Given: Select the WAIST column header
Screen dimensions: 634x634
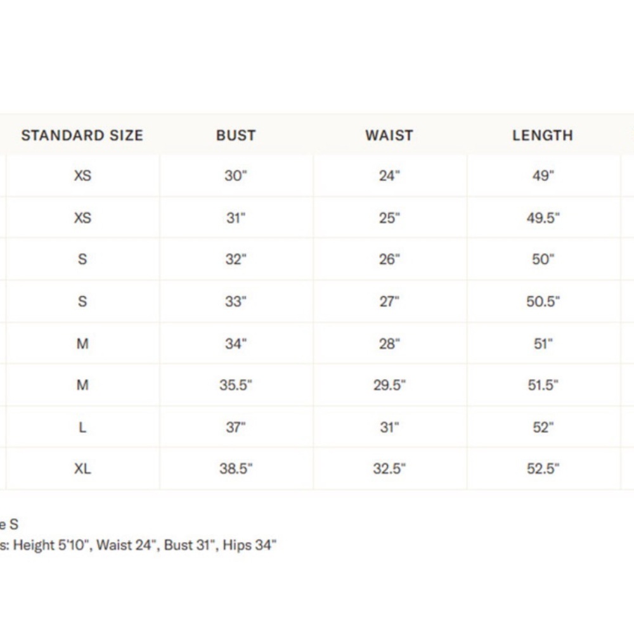Looking at the screenshot, I should click(389, 136).
